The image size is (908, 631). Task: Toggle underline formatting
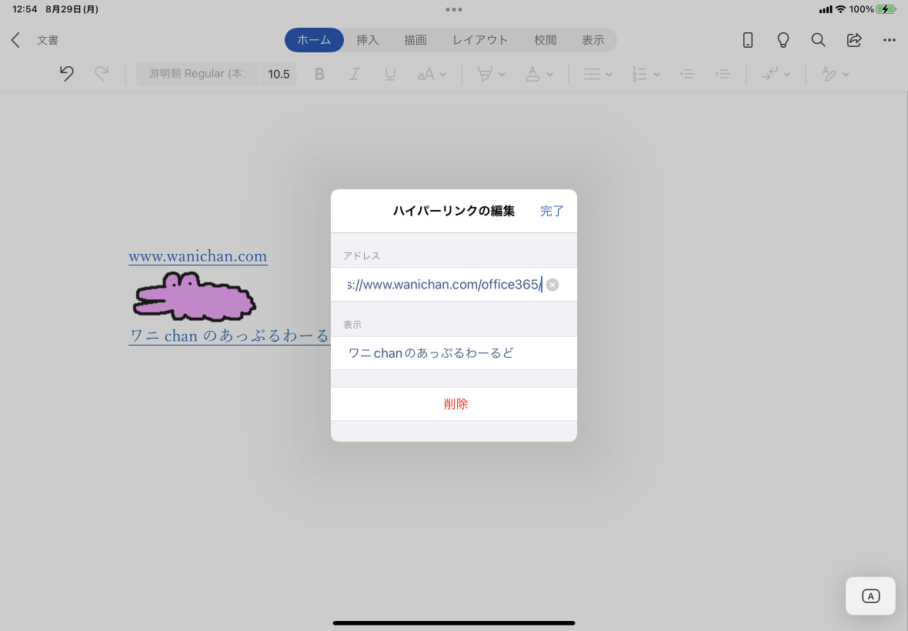tap(390, 74)
